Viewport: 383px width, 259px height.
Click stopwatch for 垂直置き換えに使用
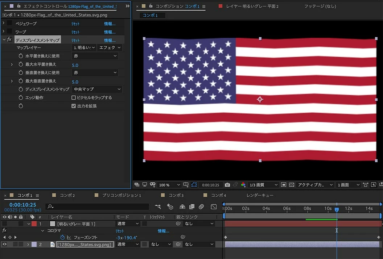point(21,72)
